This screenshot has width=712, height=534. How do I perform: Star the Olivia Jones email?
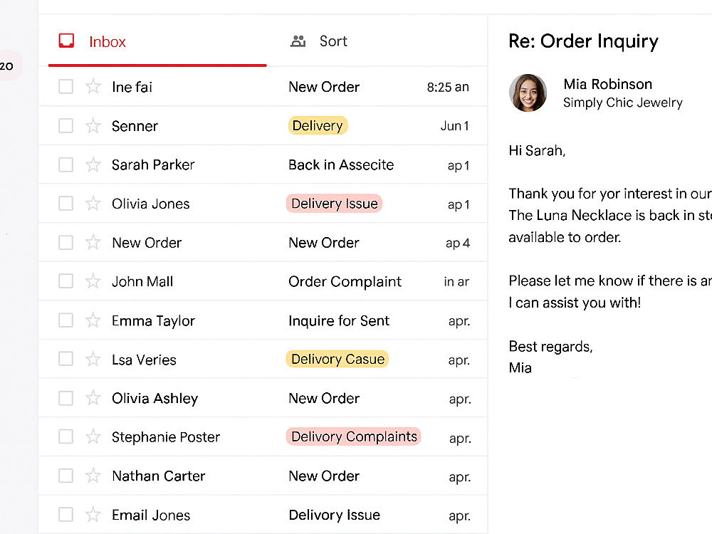pos(93,204)
